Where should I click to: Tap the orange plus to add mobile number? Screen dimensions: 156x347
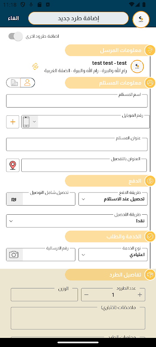13,122
